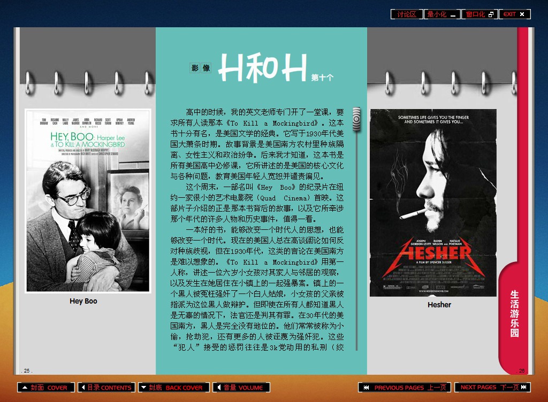The width and height of the screenshot is (548, 402).
Task: Click the EXIT button
Action: [515, 14]
